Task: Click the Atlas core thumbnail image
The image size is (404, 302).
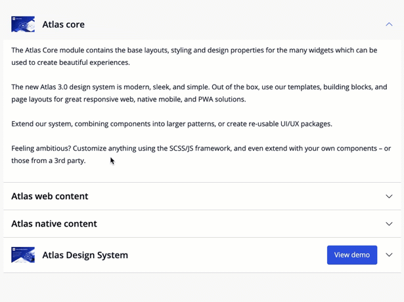Action: [23, 24]
